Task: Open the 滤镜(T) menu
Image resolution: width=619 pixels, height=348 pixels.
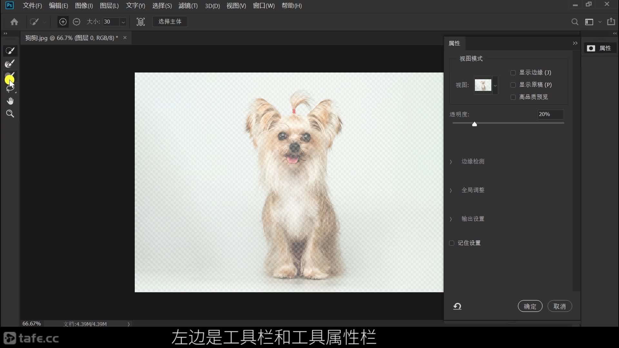Action: point(188,5)
